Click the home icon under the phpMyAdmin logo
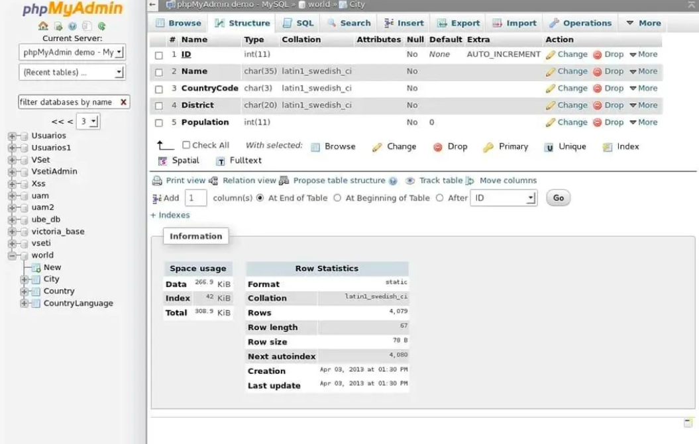Screen dimensions: 699x444 pos(43,26)
